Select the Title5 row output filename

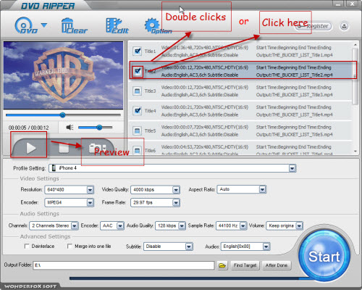click(x=295, y=134)
